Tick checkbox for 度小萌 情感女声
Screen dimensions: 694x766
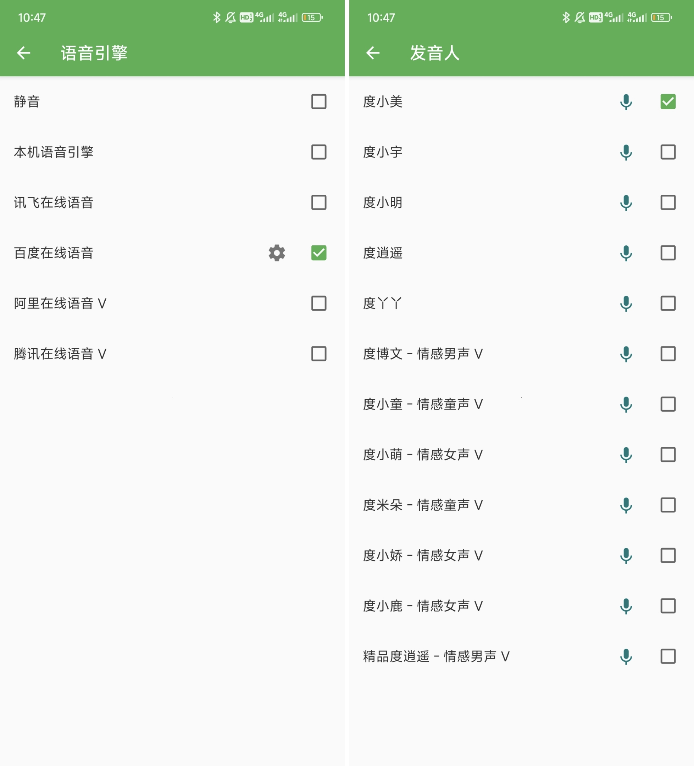[x=667, y=454]
